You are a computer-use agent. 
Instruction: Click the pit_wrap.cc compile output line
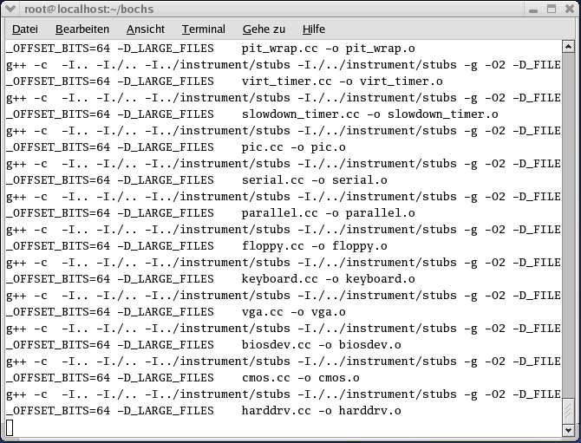point(210,49)
